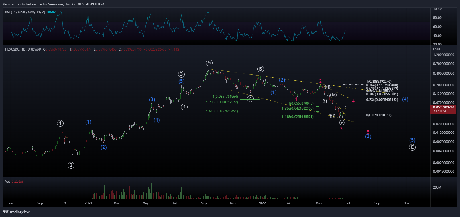The height and width of the screenshot is (217, 460).
Task: Select the white (ii) subwave label
Action: point(328,87)
